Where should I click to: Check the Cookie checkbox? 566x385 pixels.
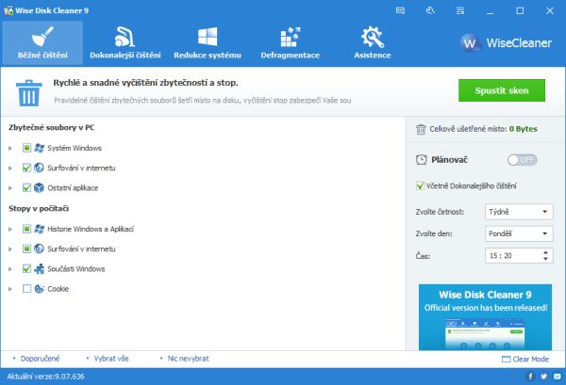coord(26,288)
